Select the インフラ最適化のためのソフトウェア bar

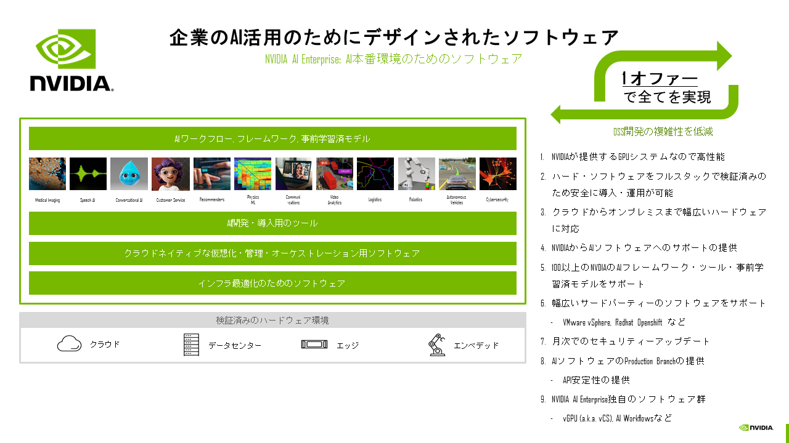coord(272,283)
